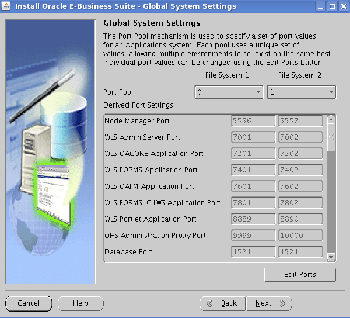350x318 pixels.
Task: Cancel the installation wizard
Action: pyautogui.click(x=29, y=303)
